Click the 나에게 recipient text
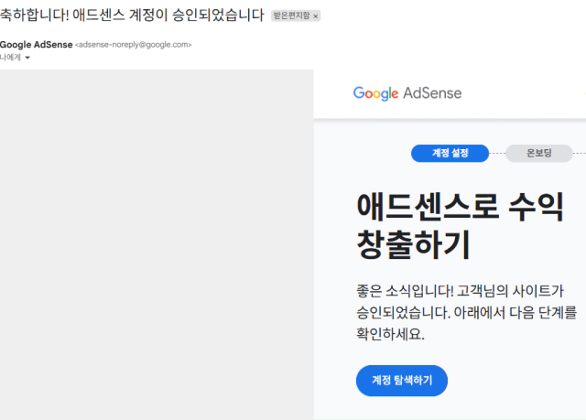 click(x=10, y=58)
